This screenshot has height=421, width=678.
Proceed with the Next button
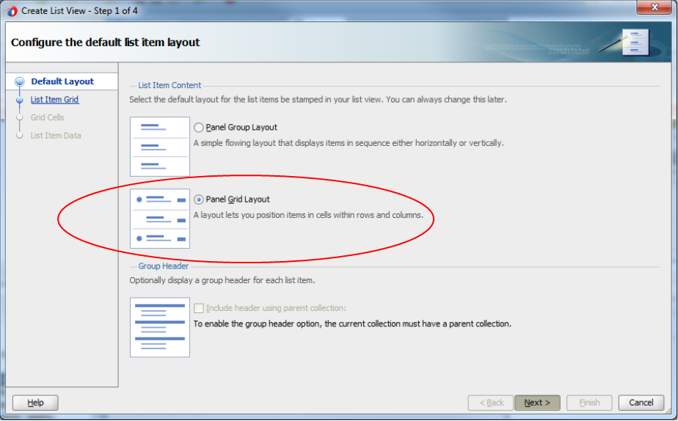537,403
